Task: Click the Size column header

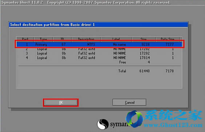Action: [144, 39]
